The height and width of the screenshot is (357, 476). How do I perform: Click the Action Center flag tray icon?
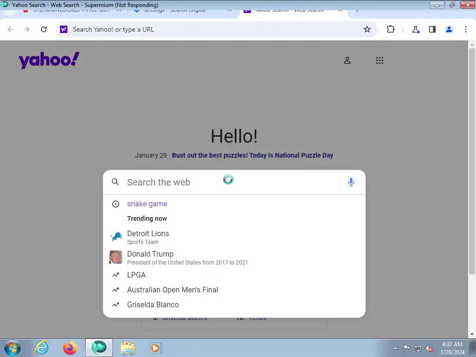coord(406,348)
